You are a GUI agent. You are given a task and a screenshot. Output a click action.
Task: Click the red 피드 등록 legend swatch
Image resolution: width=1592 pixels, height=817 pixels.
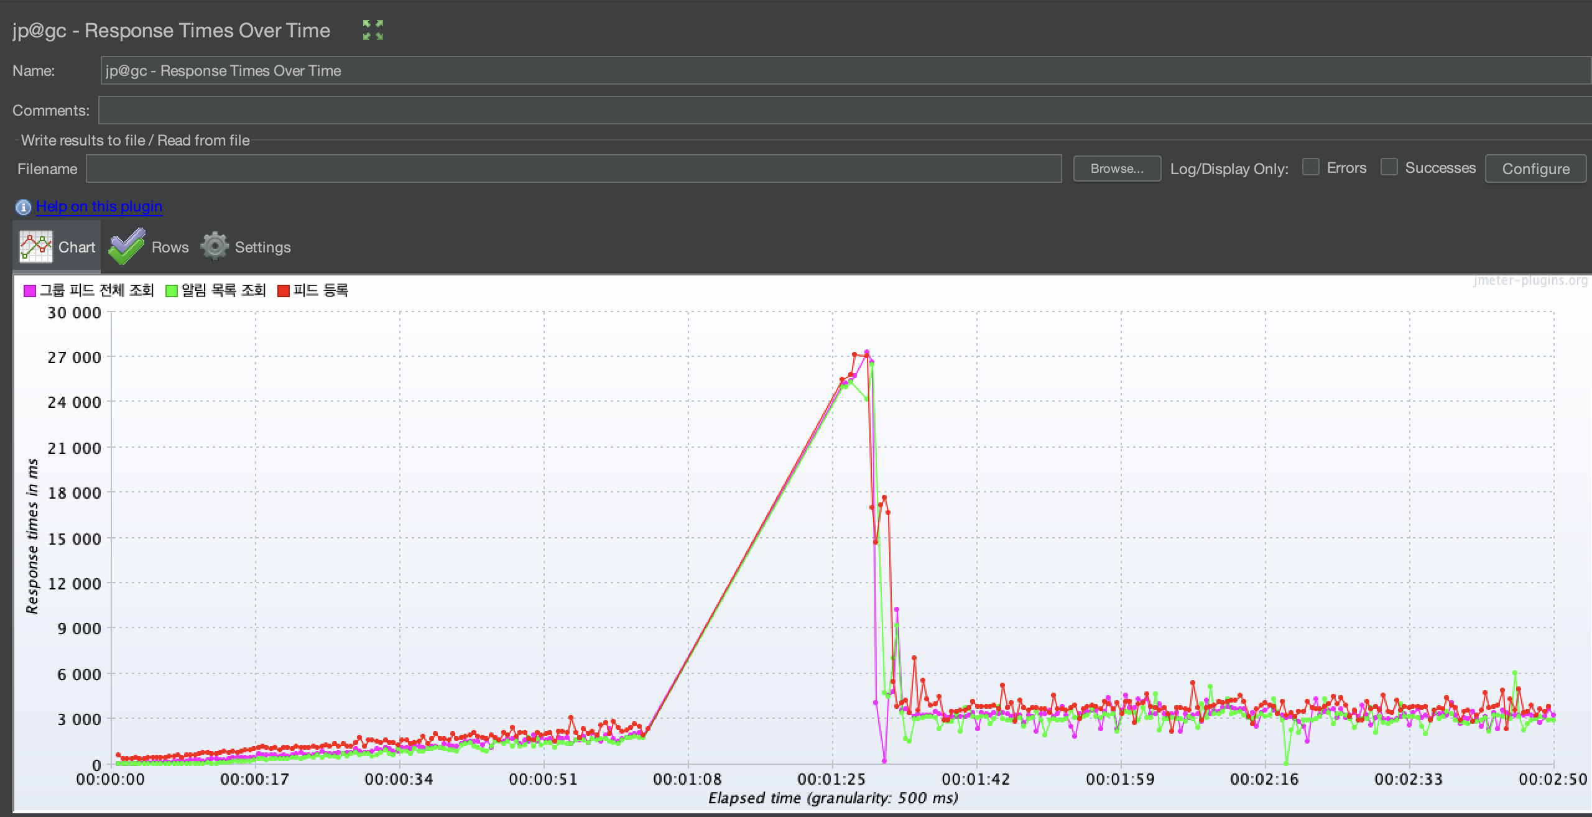coord(284,291)
